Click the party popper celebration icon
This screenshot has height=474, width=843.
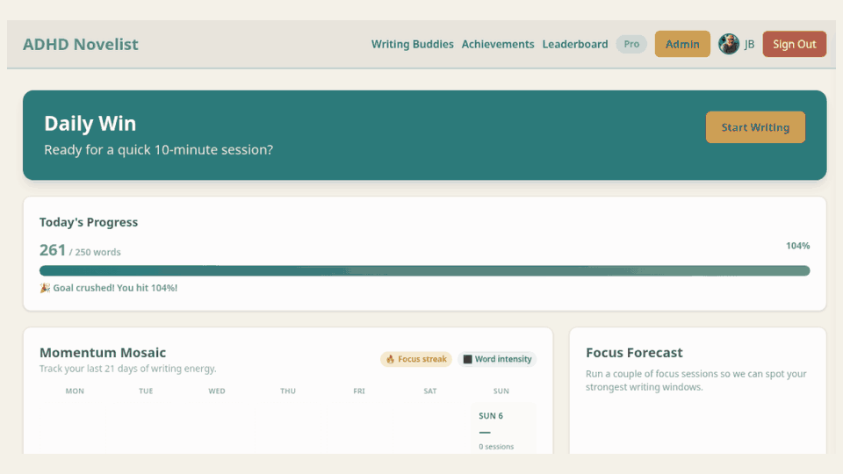(45, 288)
